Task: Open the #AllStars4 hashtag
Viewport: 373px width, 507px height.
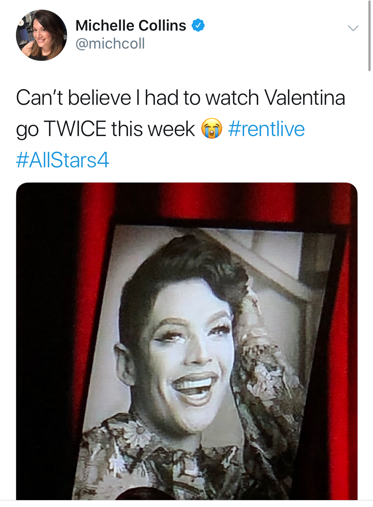Action: [62, 160]
